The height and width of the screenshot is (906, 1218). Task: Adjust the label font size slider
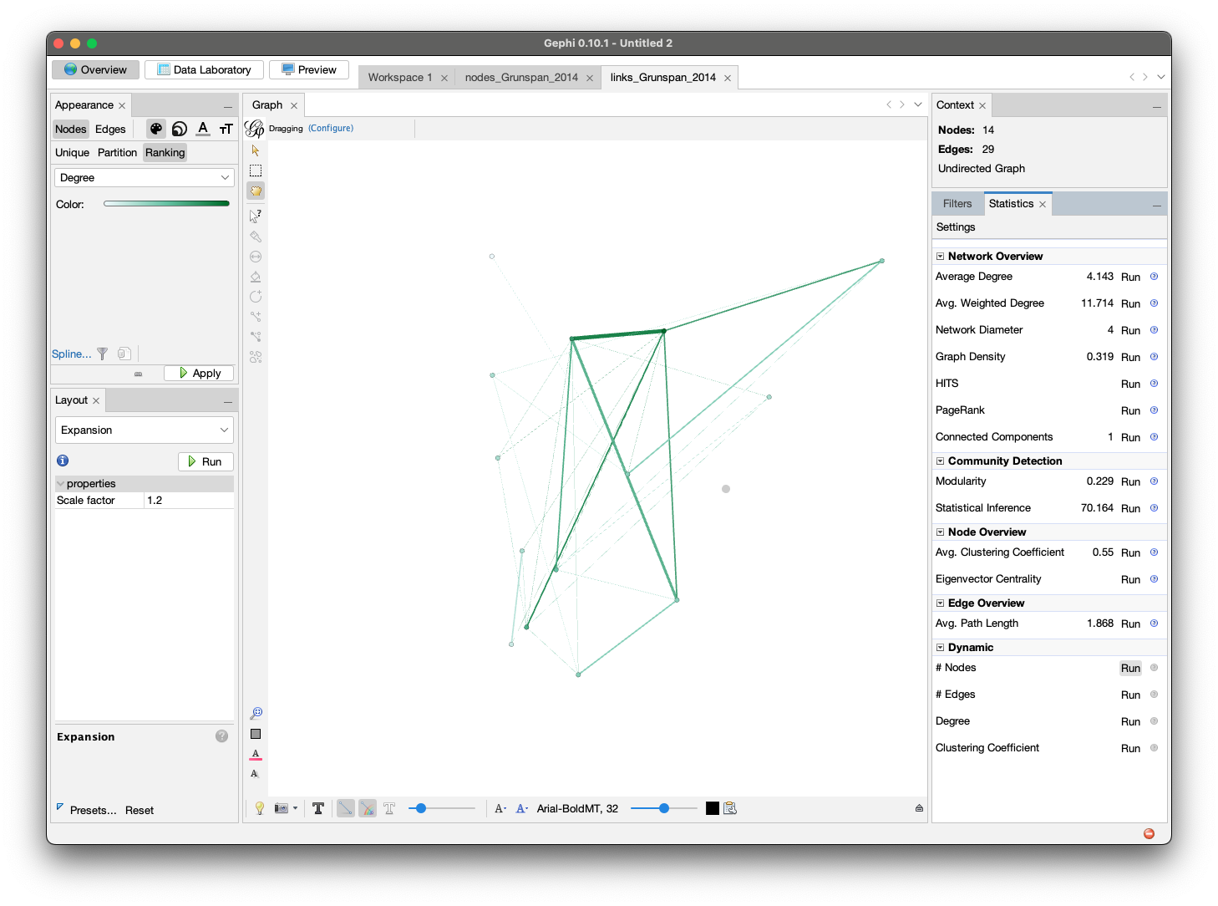point(663,808)
